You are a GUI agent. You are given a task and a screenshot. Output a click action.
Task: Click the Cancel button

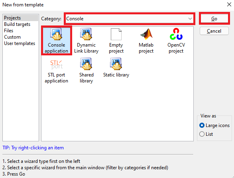pyautogui.click(x=214, y=31)
